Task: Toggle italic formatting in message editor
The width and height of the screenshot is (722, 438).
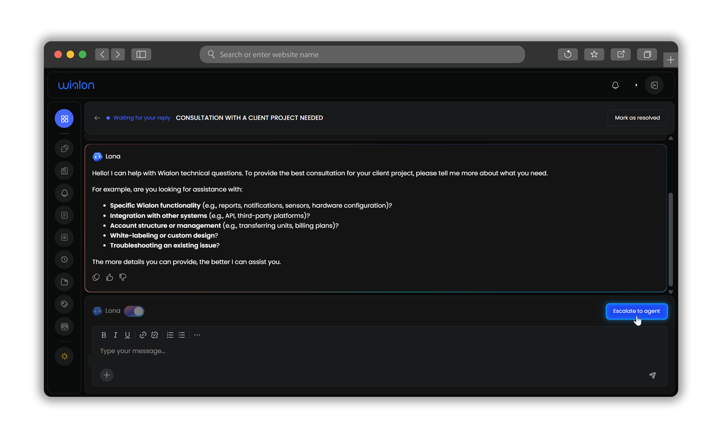Action: click(x=116, y=335)
